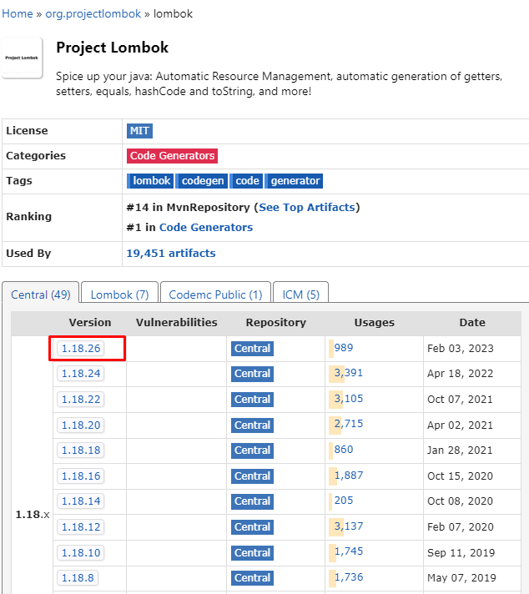This screenshot has height=594, width=529.
Task: Go to Home breadcrumb link
Action: pos(18,13)
